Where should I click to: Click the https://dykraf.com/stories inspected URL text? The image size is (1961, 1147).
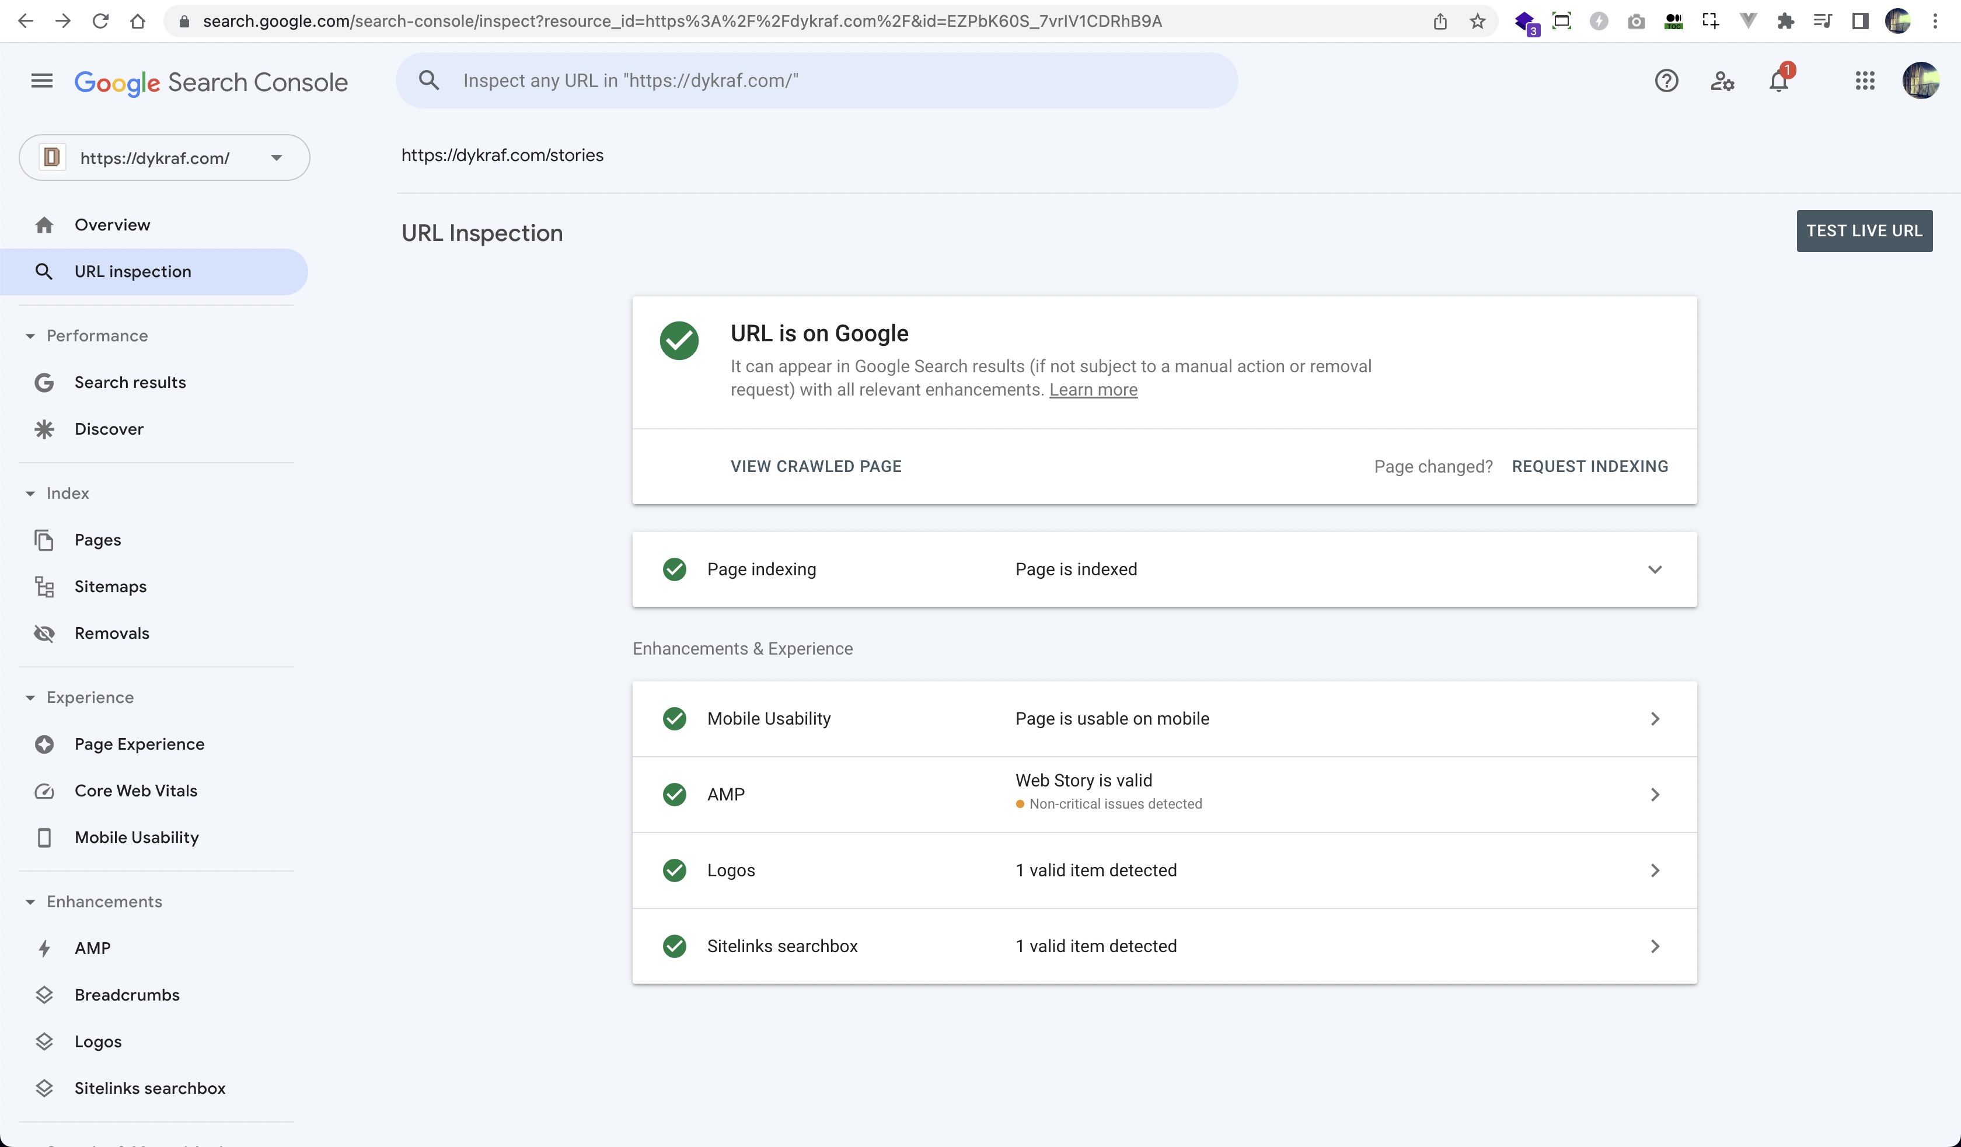[502, 156]
